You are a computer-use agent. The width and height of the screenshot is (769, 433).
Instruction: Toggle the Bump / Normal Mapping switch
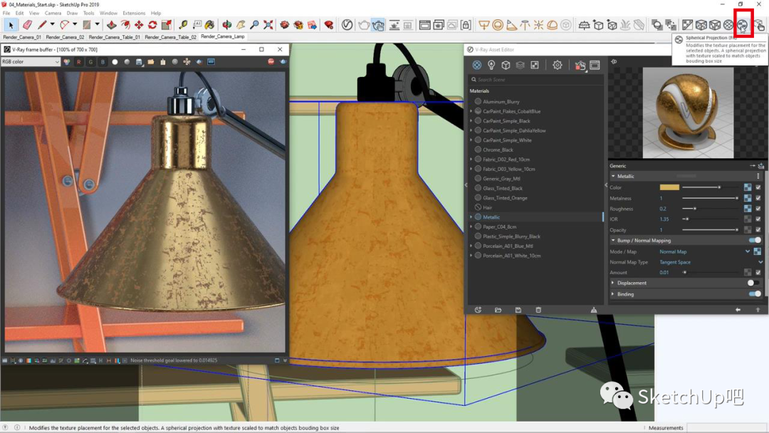754,241
